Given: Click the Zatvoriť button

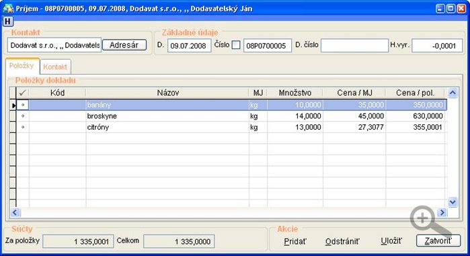Looking at the screenshot, I should [x=438, y=241].
